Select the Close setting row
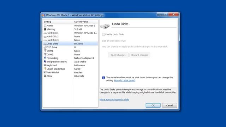Image resolution: width=226 pixels, height=127 pixels. [71, 76]
